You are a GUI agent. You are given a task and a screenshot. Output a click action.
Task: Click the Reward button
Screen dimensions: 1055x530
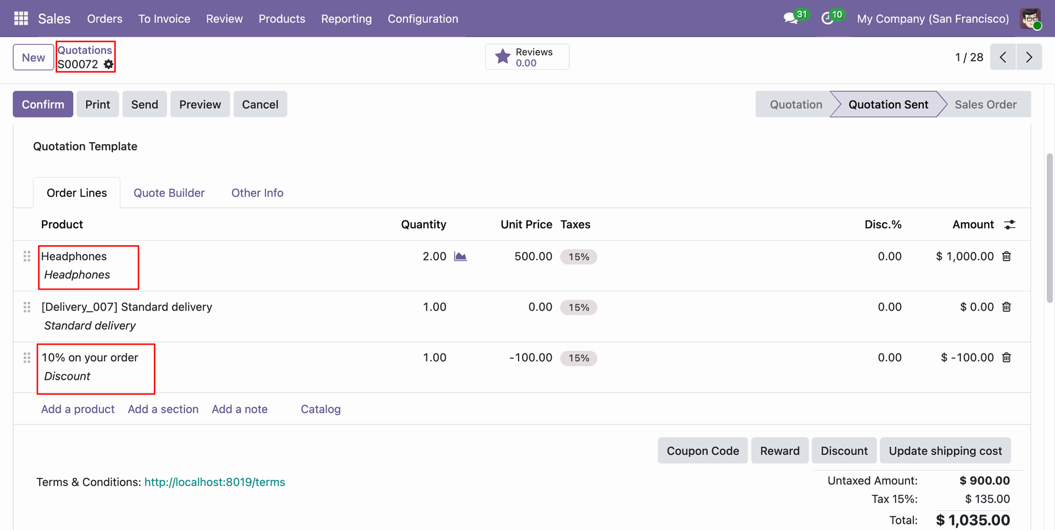tap(780, 451)
